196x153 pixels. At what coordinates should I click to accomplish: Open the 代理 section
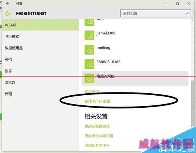point(40,94)
